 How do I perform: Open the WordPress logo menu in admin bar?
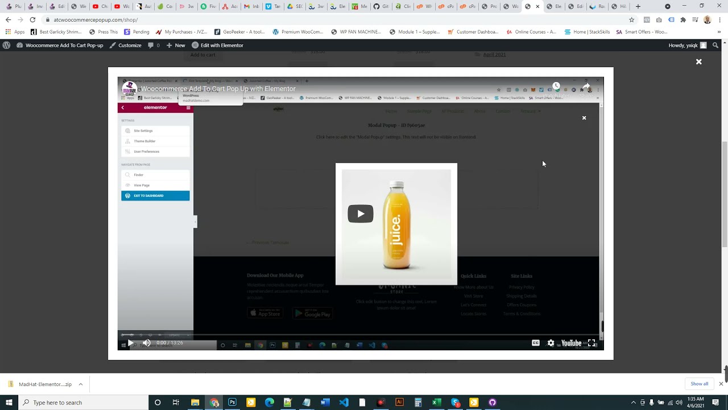coord(6,45)
